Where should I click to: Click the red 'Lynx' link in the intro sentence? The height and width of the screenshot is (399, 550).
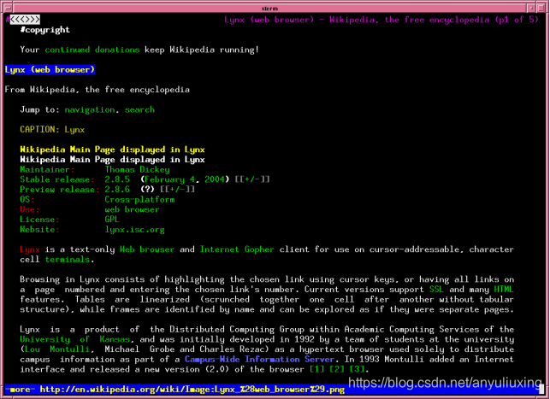pyautogui.click(x=30, y=249)
